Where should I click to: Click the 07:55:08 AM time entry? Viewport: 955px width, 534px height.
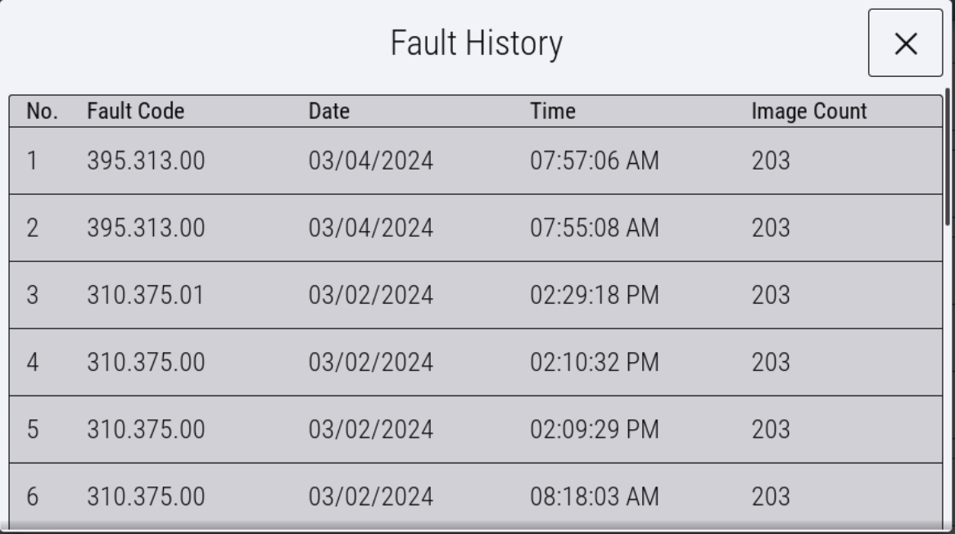click(x=595, y=229)
